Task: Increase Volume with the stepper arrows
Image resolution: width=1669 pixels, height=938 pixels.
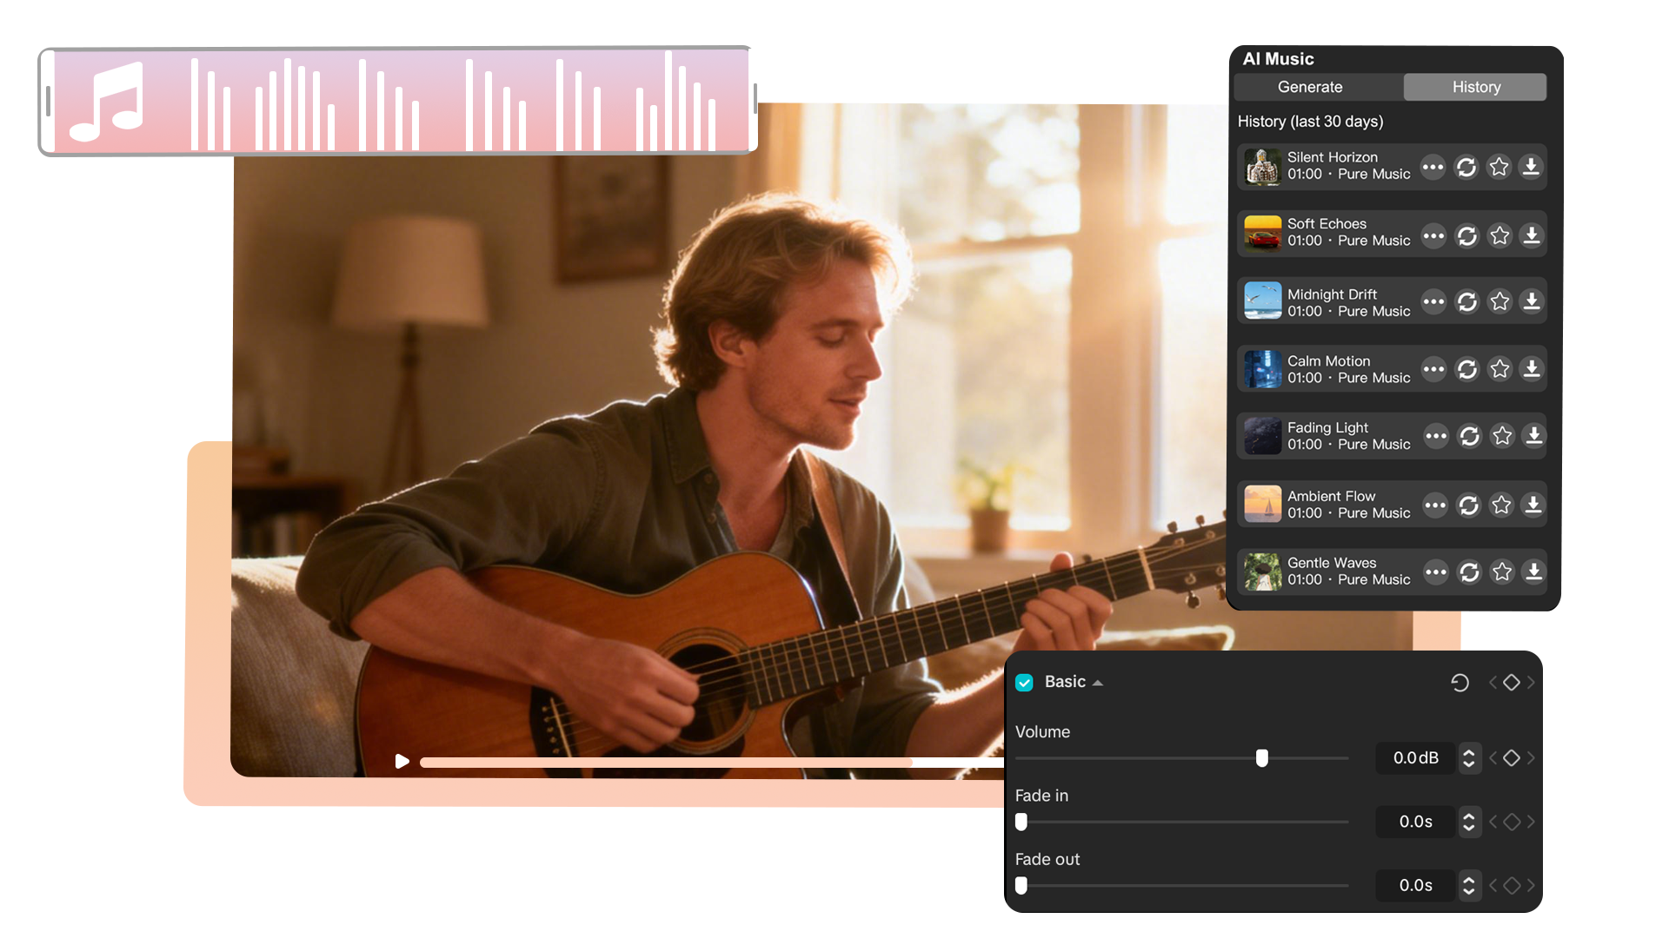Action: 1469,752
